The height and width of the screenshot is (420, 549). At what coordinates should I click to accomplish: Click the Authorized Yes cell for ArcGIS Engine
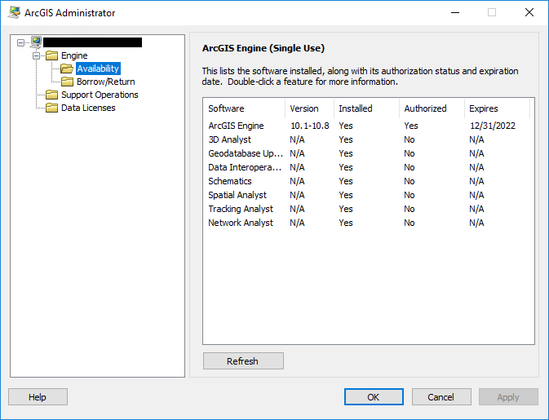411,126
